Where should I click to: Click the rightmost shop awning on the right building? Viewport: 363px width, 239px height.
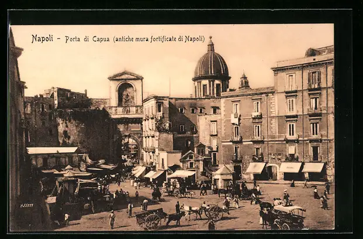point(313,168)
